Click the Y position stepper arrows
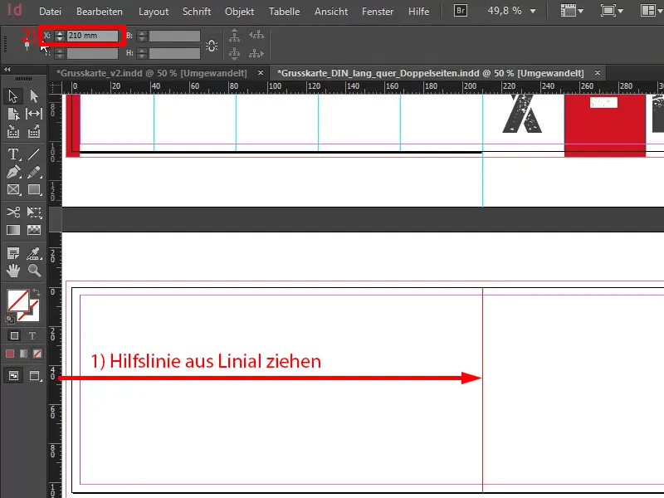Image resolution: width=664 pixels, height=498 pixels. pyautogui.click(x=59, y=53)
